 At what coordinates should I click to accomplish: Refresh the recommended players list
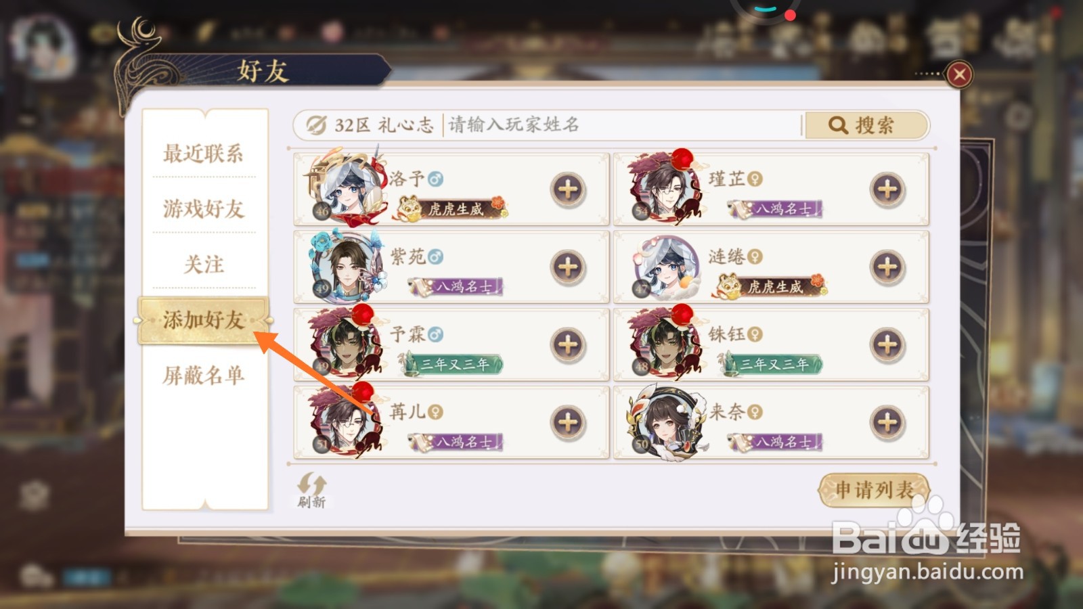[311, 490]
